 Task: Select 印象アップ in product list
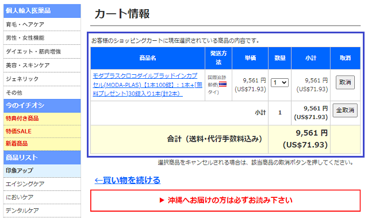(42, 171)
